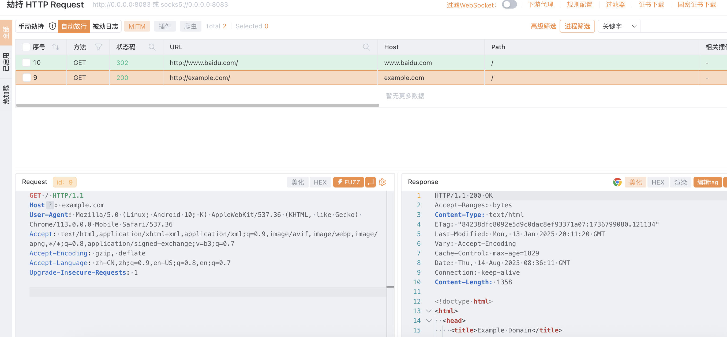Click the 编辑tag button
Screen dimensions: 727x337
707,182
